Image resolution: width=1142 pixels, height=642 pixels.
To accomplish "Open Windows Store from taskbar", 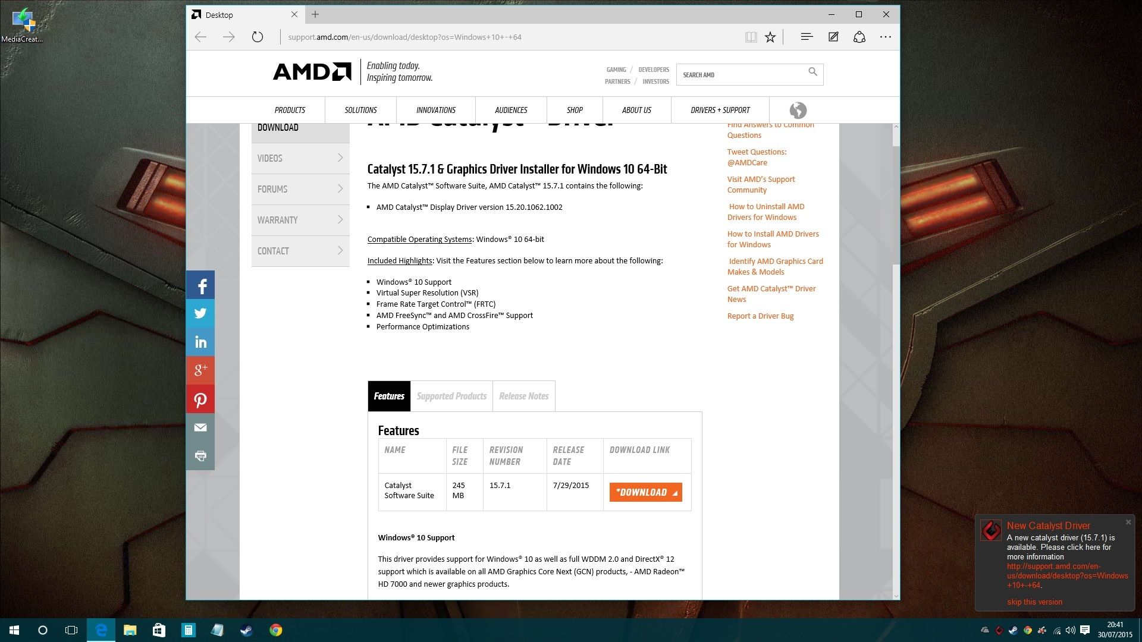I will coord(159,630).
